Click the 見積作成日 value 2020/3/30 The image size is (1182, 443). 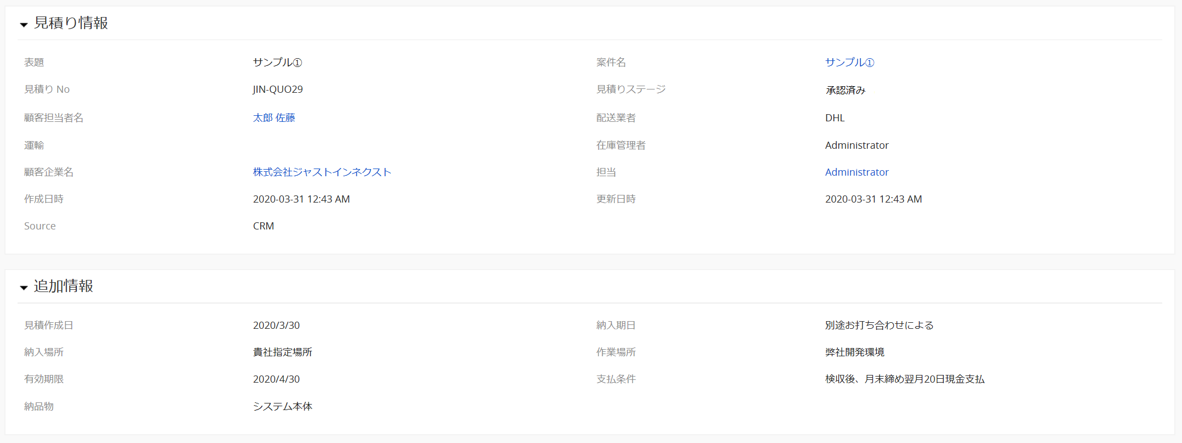(276, 325)
